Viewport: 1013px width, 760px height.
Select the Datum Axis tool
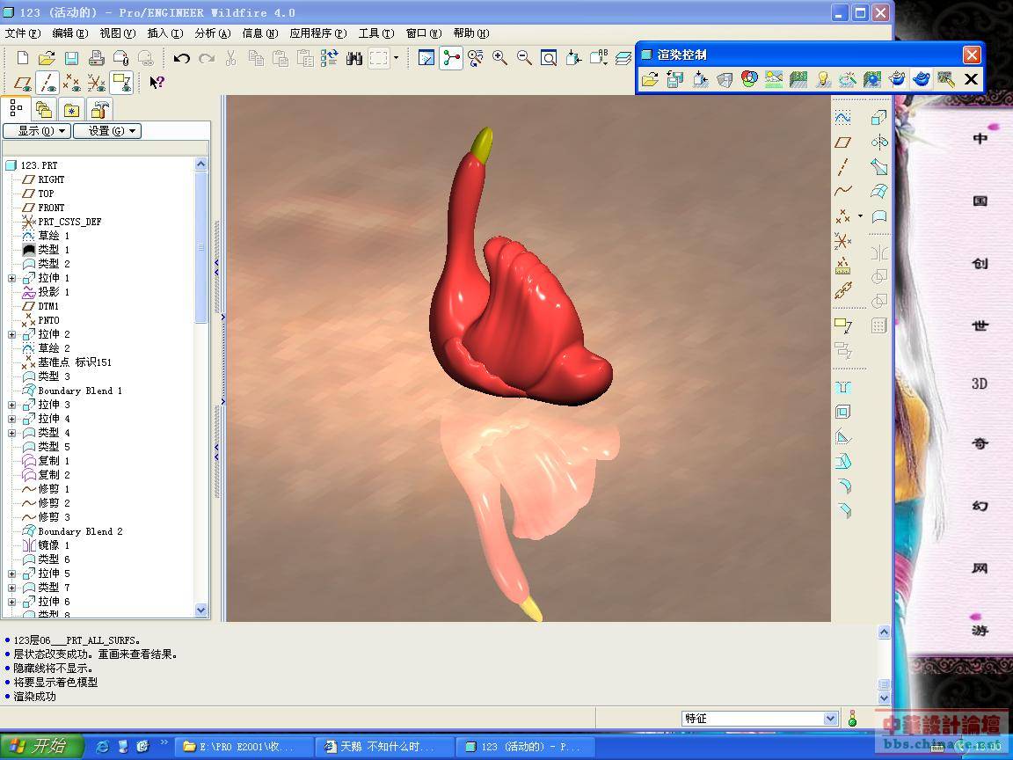point(842,167)
